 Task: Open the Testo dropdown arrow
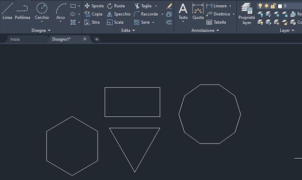coord(183,21)
